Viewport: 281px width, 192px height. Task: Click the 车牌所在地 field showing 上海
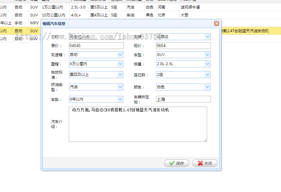[x=183, y=99]
